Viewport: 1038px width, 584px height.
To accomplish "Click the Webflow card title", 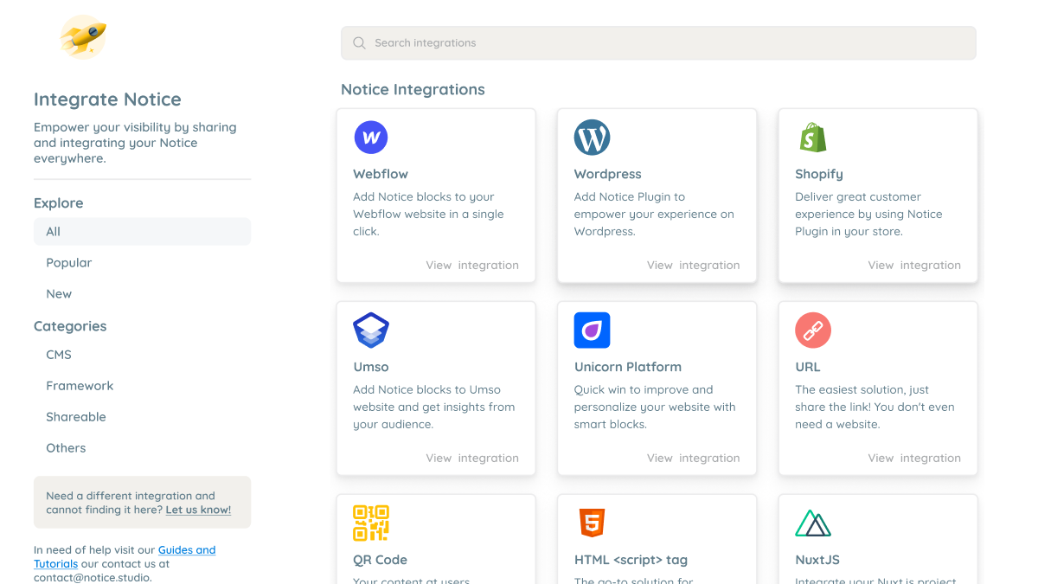I will (x=381, y=174).
